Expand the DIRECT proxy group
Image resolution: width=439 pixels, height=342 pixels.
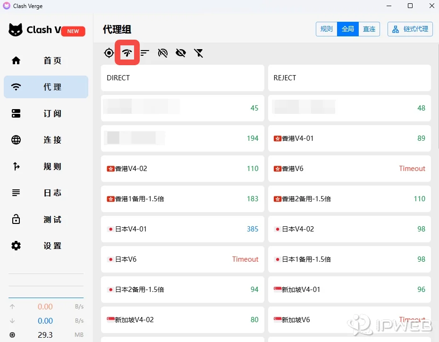[182, 78]
